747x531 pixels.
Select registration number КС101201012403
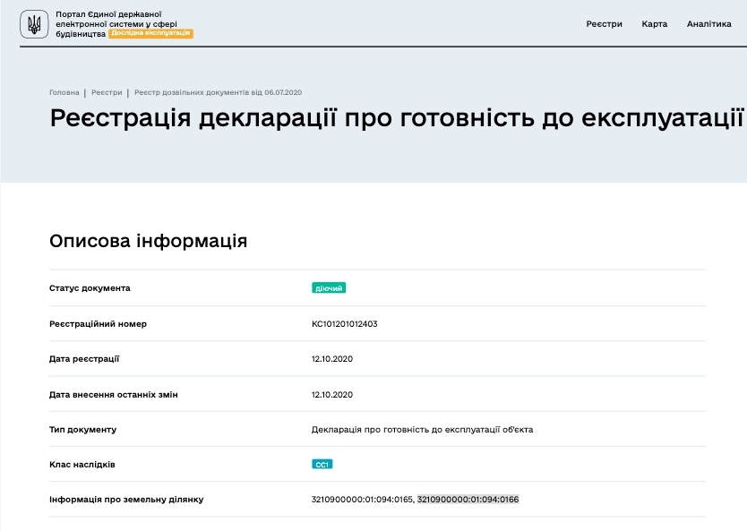345,324
